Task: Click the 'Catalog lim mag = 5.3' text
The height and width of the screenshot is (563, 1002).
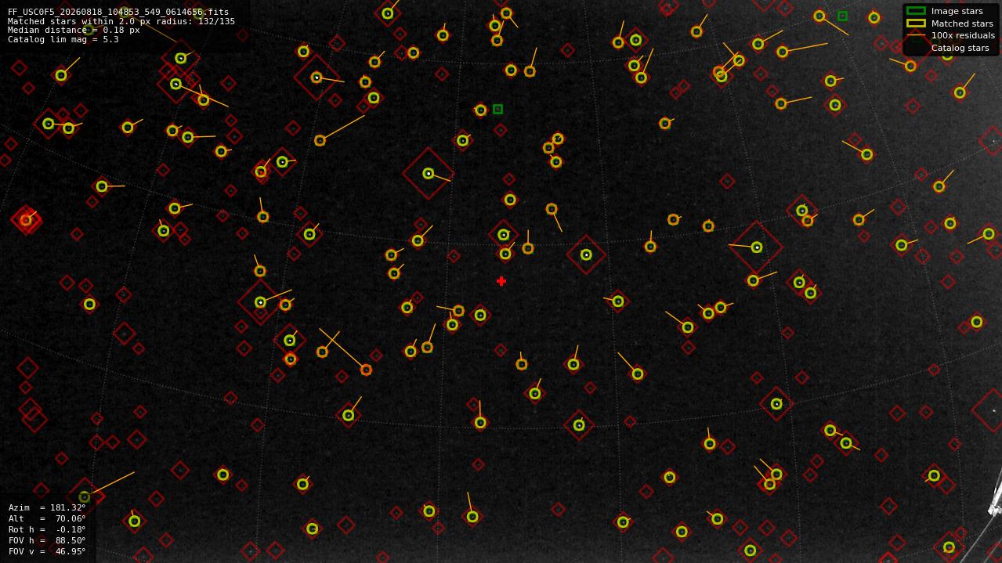Action: click(63, 39)
